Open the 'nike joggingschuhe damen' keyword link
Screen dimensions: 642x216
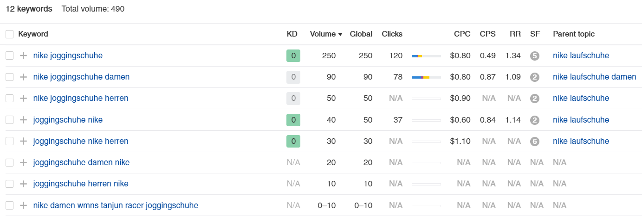click(81, 77)
